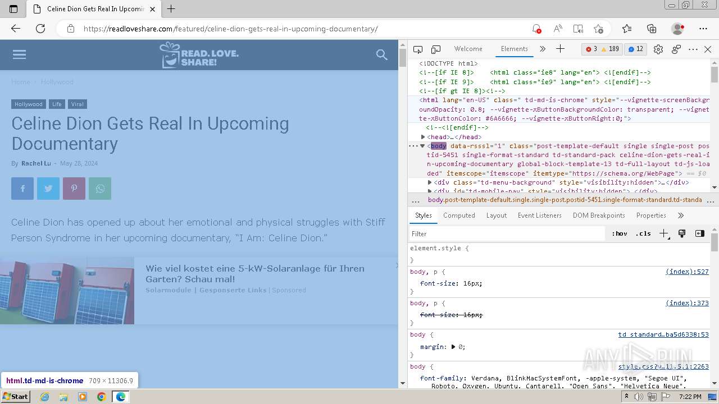Open DevTools feedback/customize icon

tap(676, 49)
